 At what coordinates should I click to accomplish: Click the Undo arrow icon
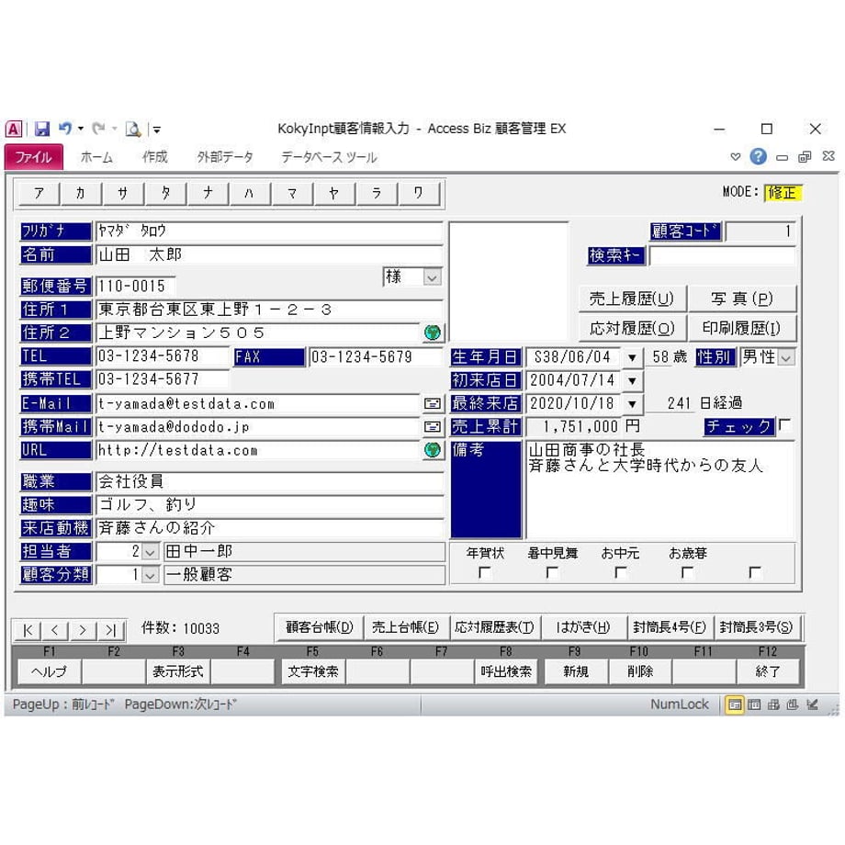point(65,129)
